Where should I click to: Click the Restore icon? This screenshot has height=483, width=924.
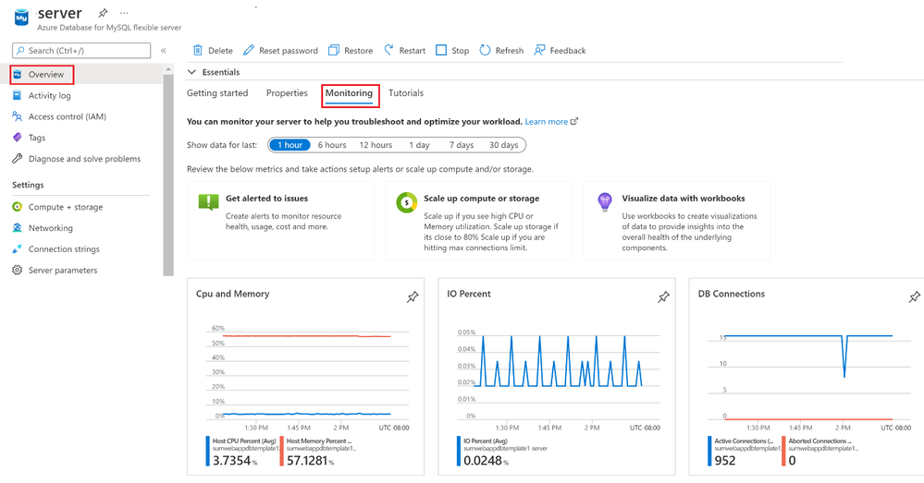334,51
